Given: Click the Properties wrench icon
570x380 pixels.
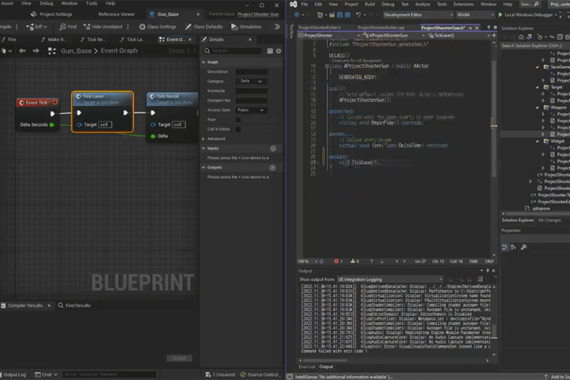Looking at the screenshot, I should click(x=523, y=247).
